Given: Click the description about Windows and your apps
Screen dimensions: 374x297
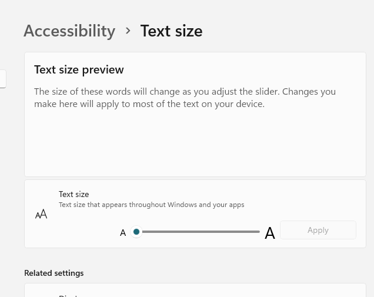Looking at the screenshot, I should [x=152, y=205].
